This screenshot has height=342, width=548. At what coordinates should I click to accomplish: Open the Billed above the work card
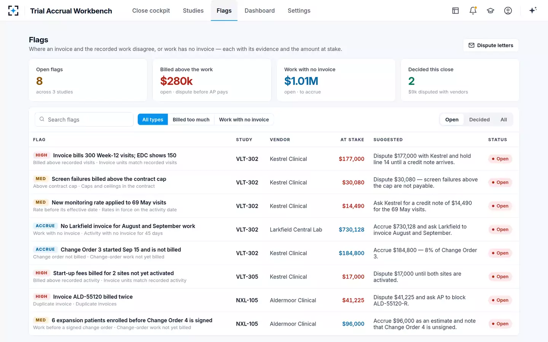pos(212,80)
